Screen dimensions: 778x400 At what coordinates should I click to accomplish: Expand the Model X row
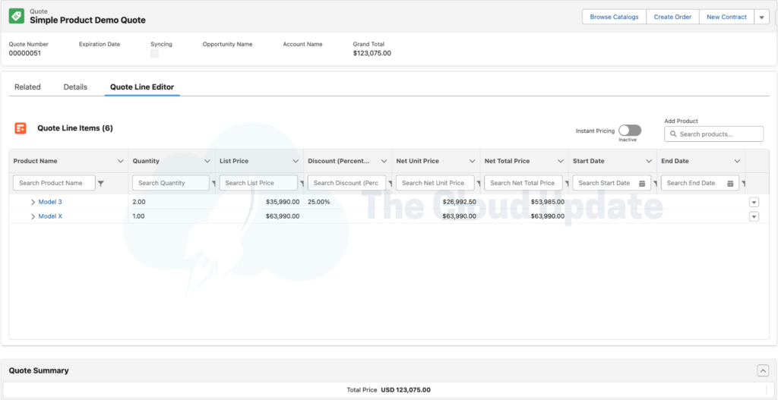point(33,216)
